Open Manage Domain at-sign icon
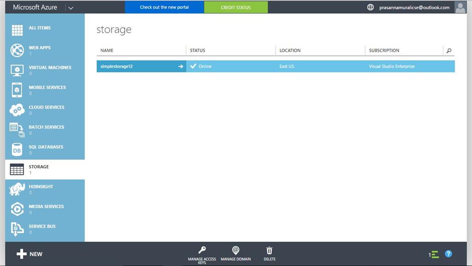Image resolution: width=472 pixels, height=266 pixels. pos(236,250)
